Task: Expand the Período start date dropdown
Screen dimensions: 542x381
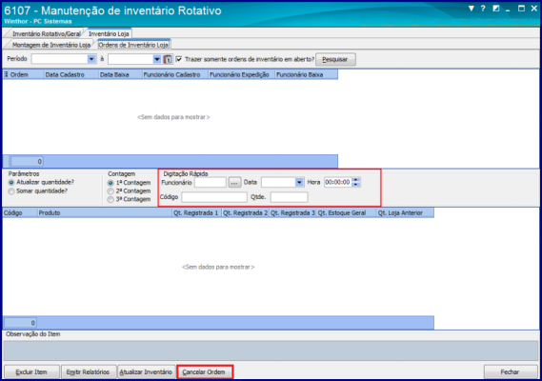Action: (91, 59)
